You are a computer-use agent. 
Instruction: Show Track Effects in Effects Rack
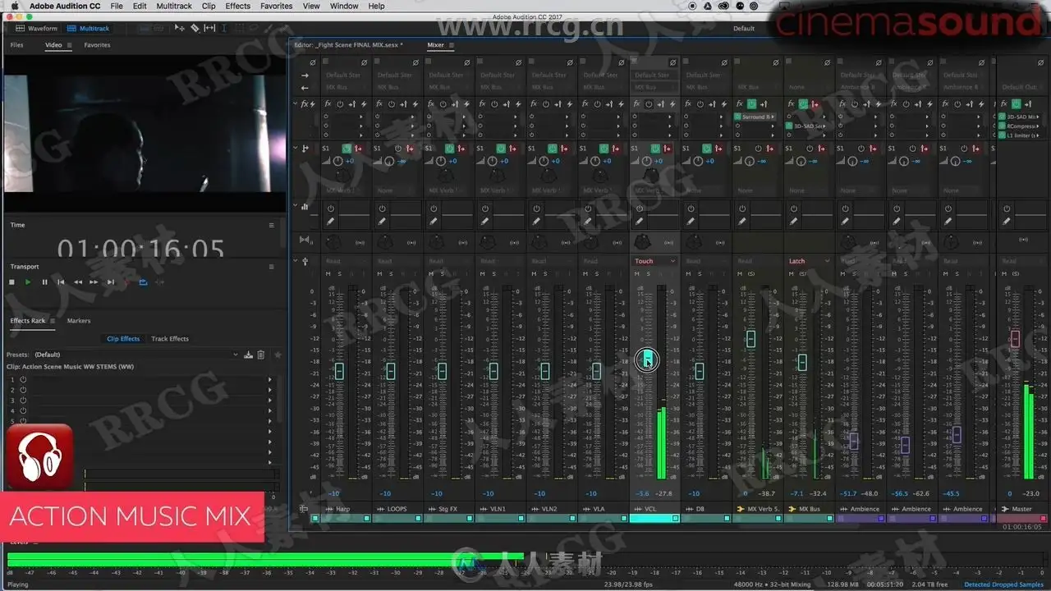pos(170,338)
